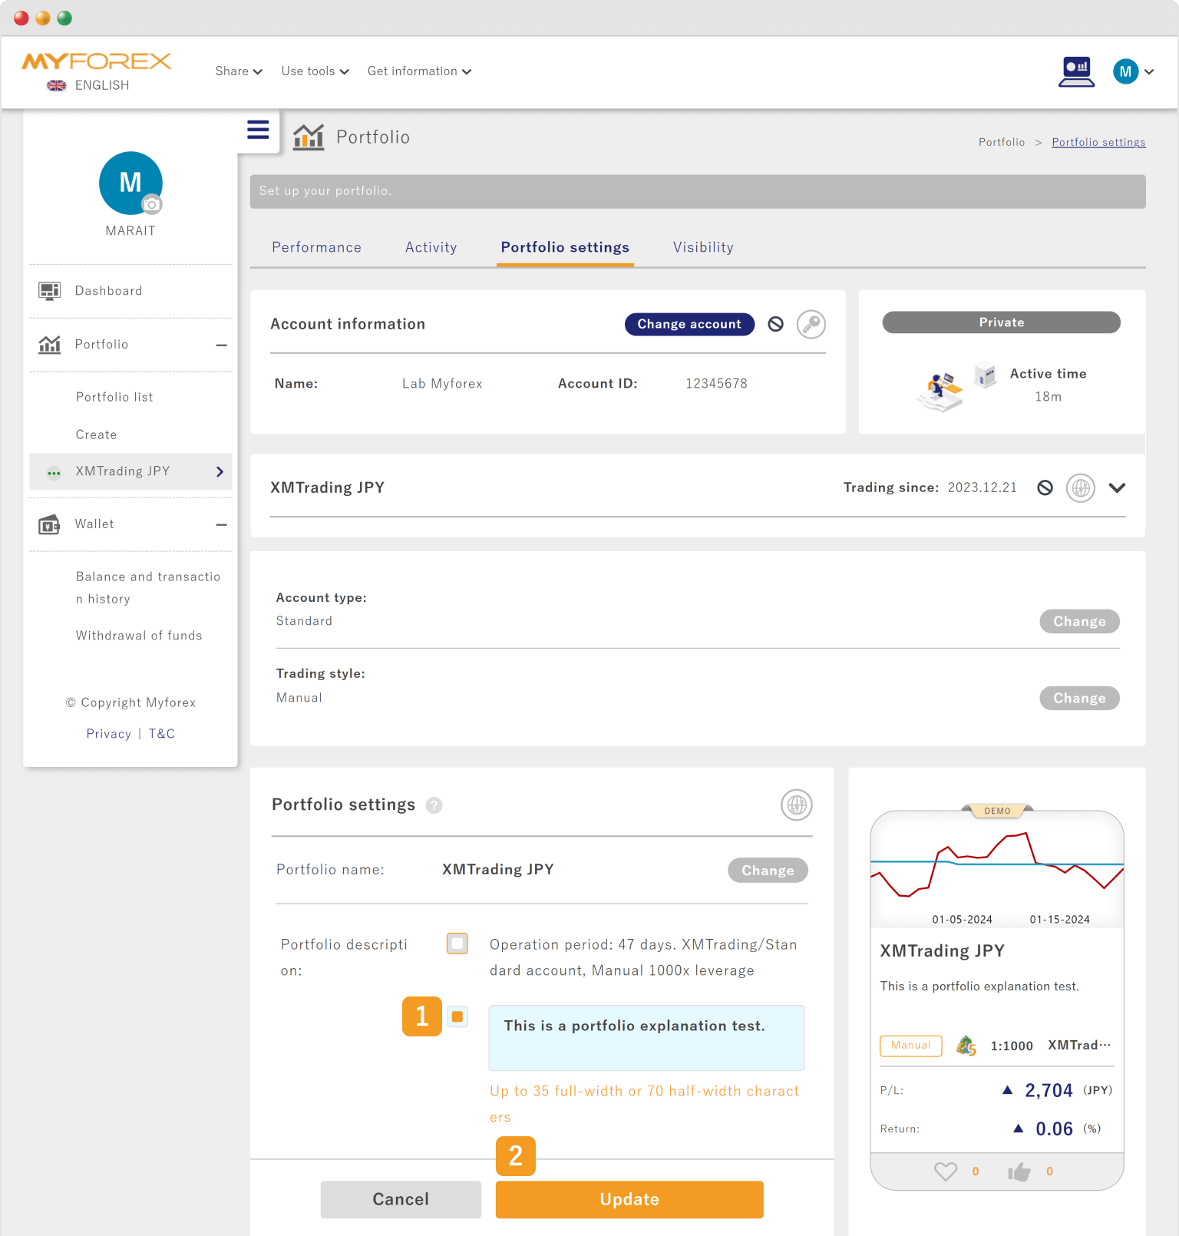The height and width of the screenshot is (1236, 1179).
Task: Click the large M profile avatar
Action: (x=130, y=183)
